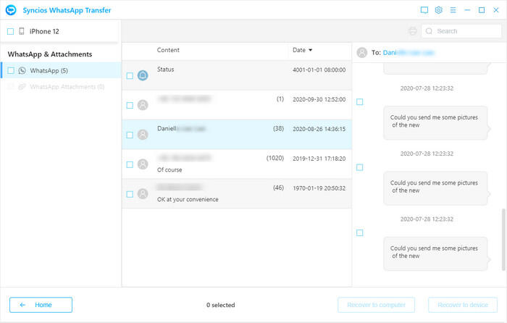Select the Status row checkbox
This screenshot has height=323, width=507.
tap(130, 75)
